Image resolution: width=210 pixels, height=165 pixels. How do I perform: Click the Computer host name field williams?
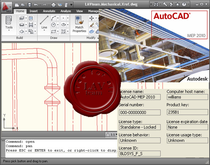pyautogui.click(x=188, y=97)
